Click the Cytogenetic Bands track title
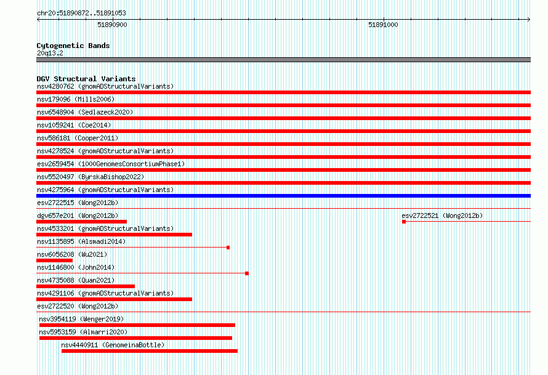 pos(73,46)
